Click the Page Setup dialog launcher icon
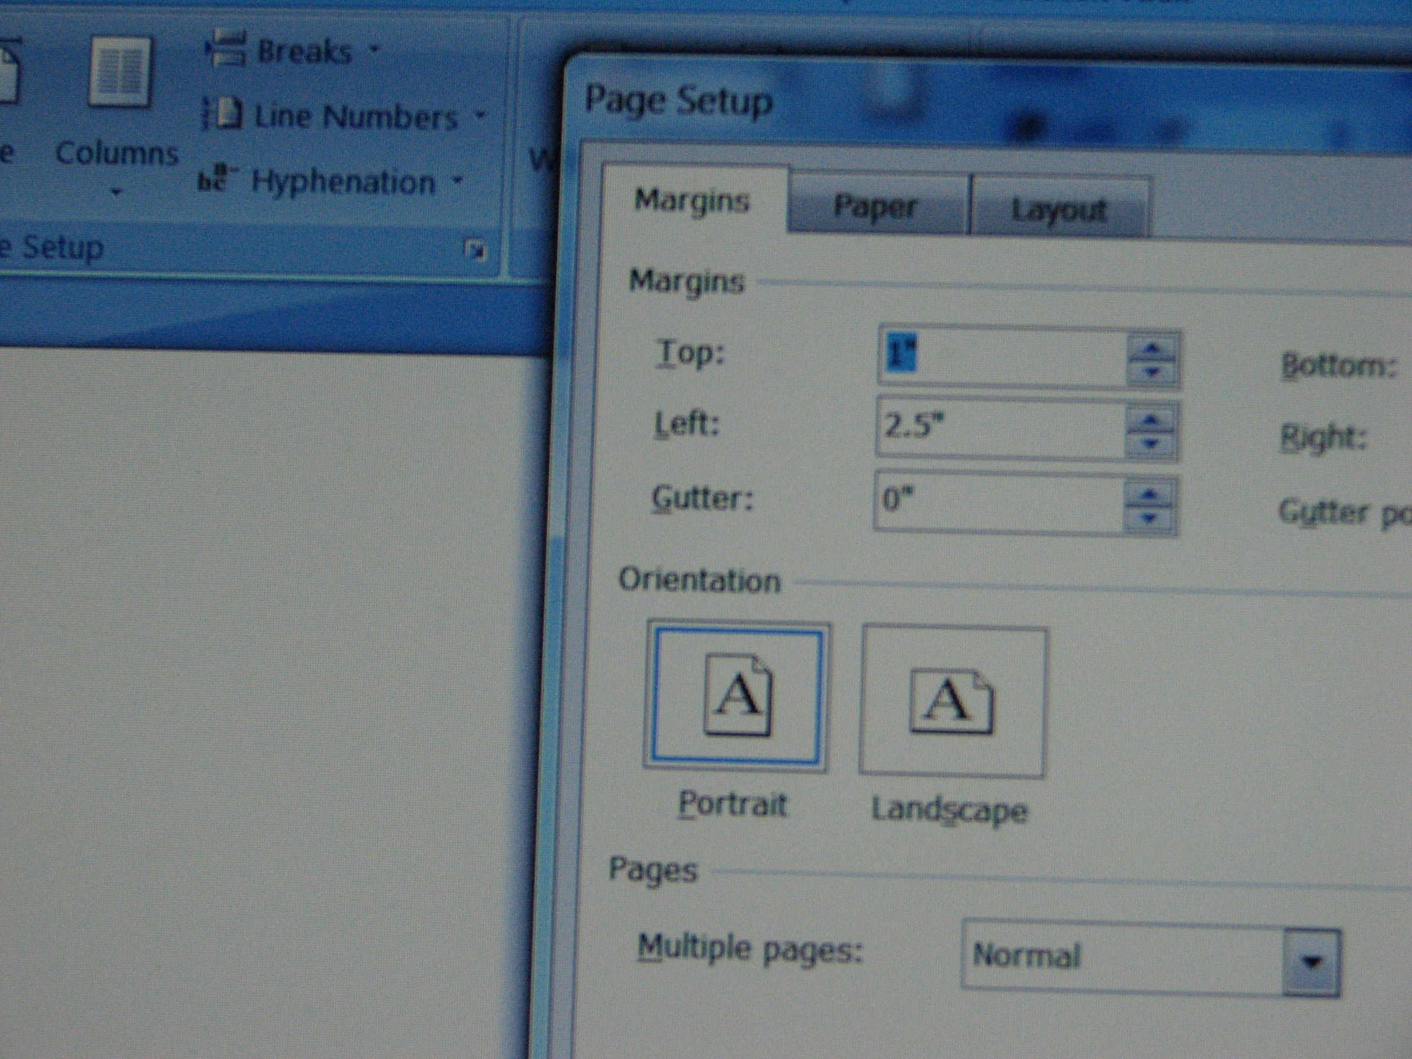 pos(474,251)
